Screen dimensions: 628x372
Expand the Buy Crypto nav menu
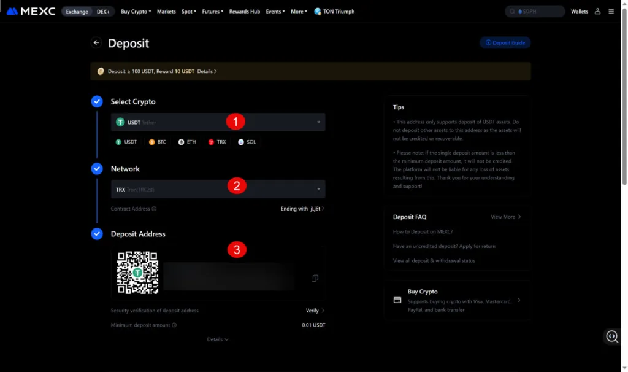(136, 11)
